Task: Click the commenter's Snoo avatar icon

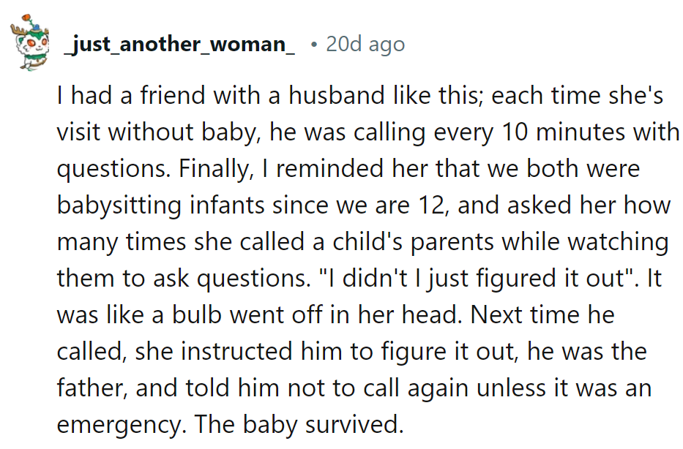Action: pos(29,42)
